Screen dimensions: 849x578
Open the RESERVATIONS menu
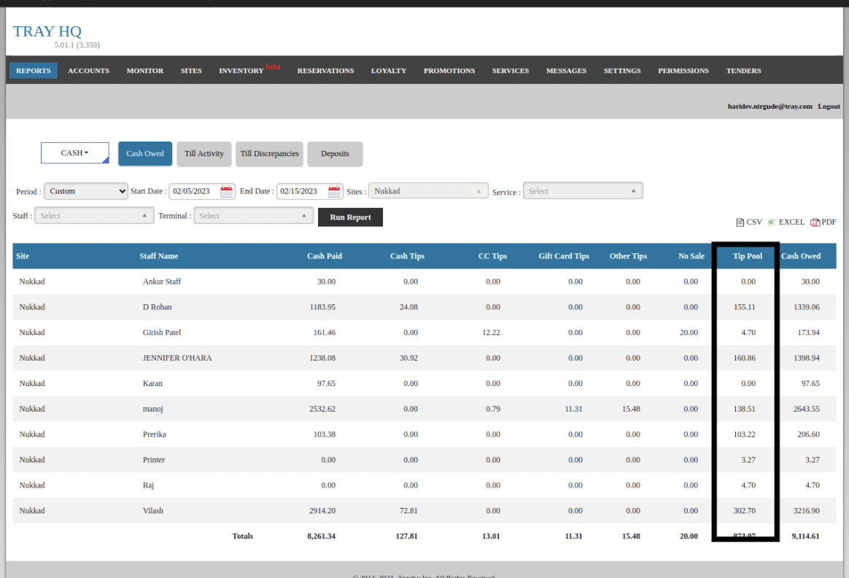(325, 70)
